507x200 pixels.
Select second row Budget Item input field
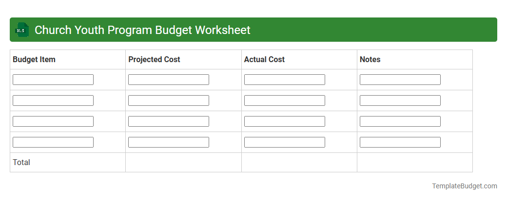tap(53, 100)
